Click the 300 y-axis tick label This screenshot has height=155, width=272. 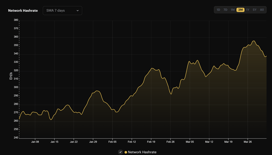(16, 87)
